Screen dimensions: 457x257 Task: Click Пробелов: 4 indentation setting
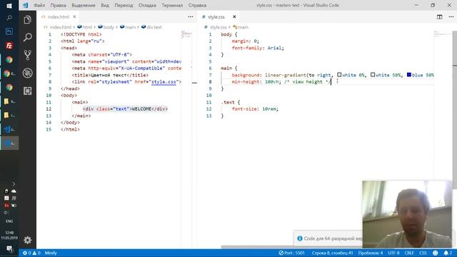pos(371,253)
